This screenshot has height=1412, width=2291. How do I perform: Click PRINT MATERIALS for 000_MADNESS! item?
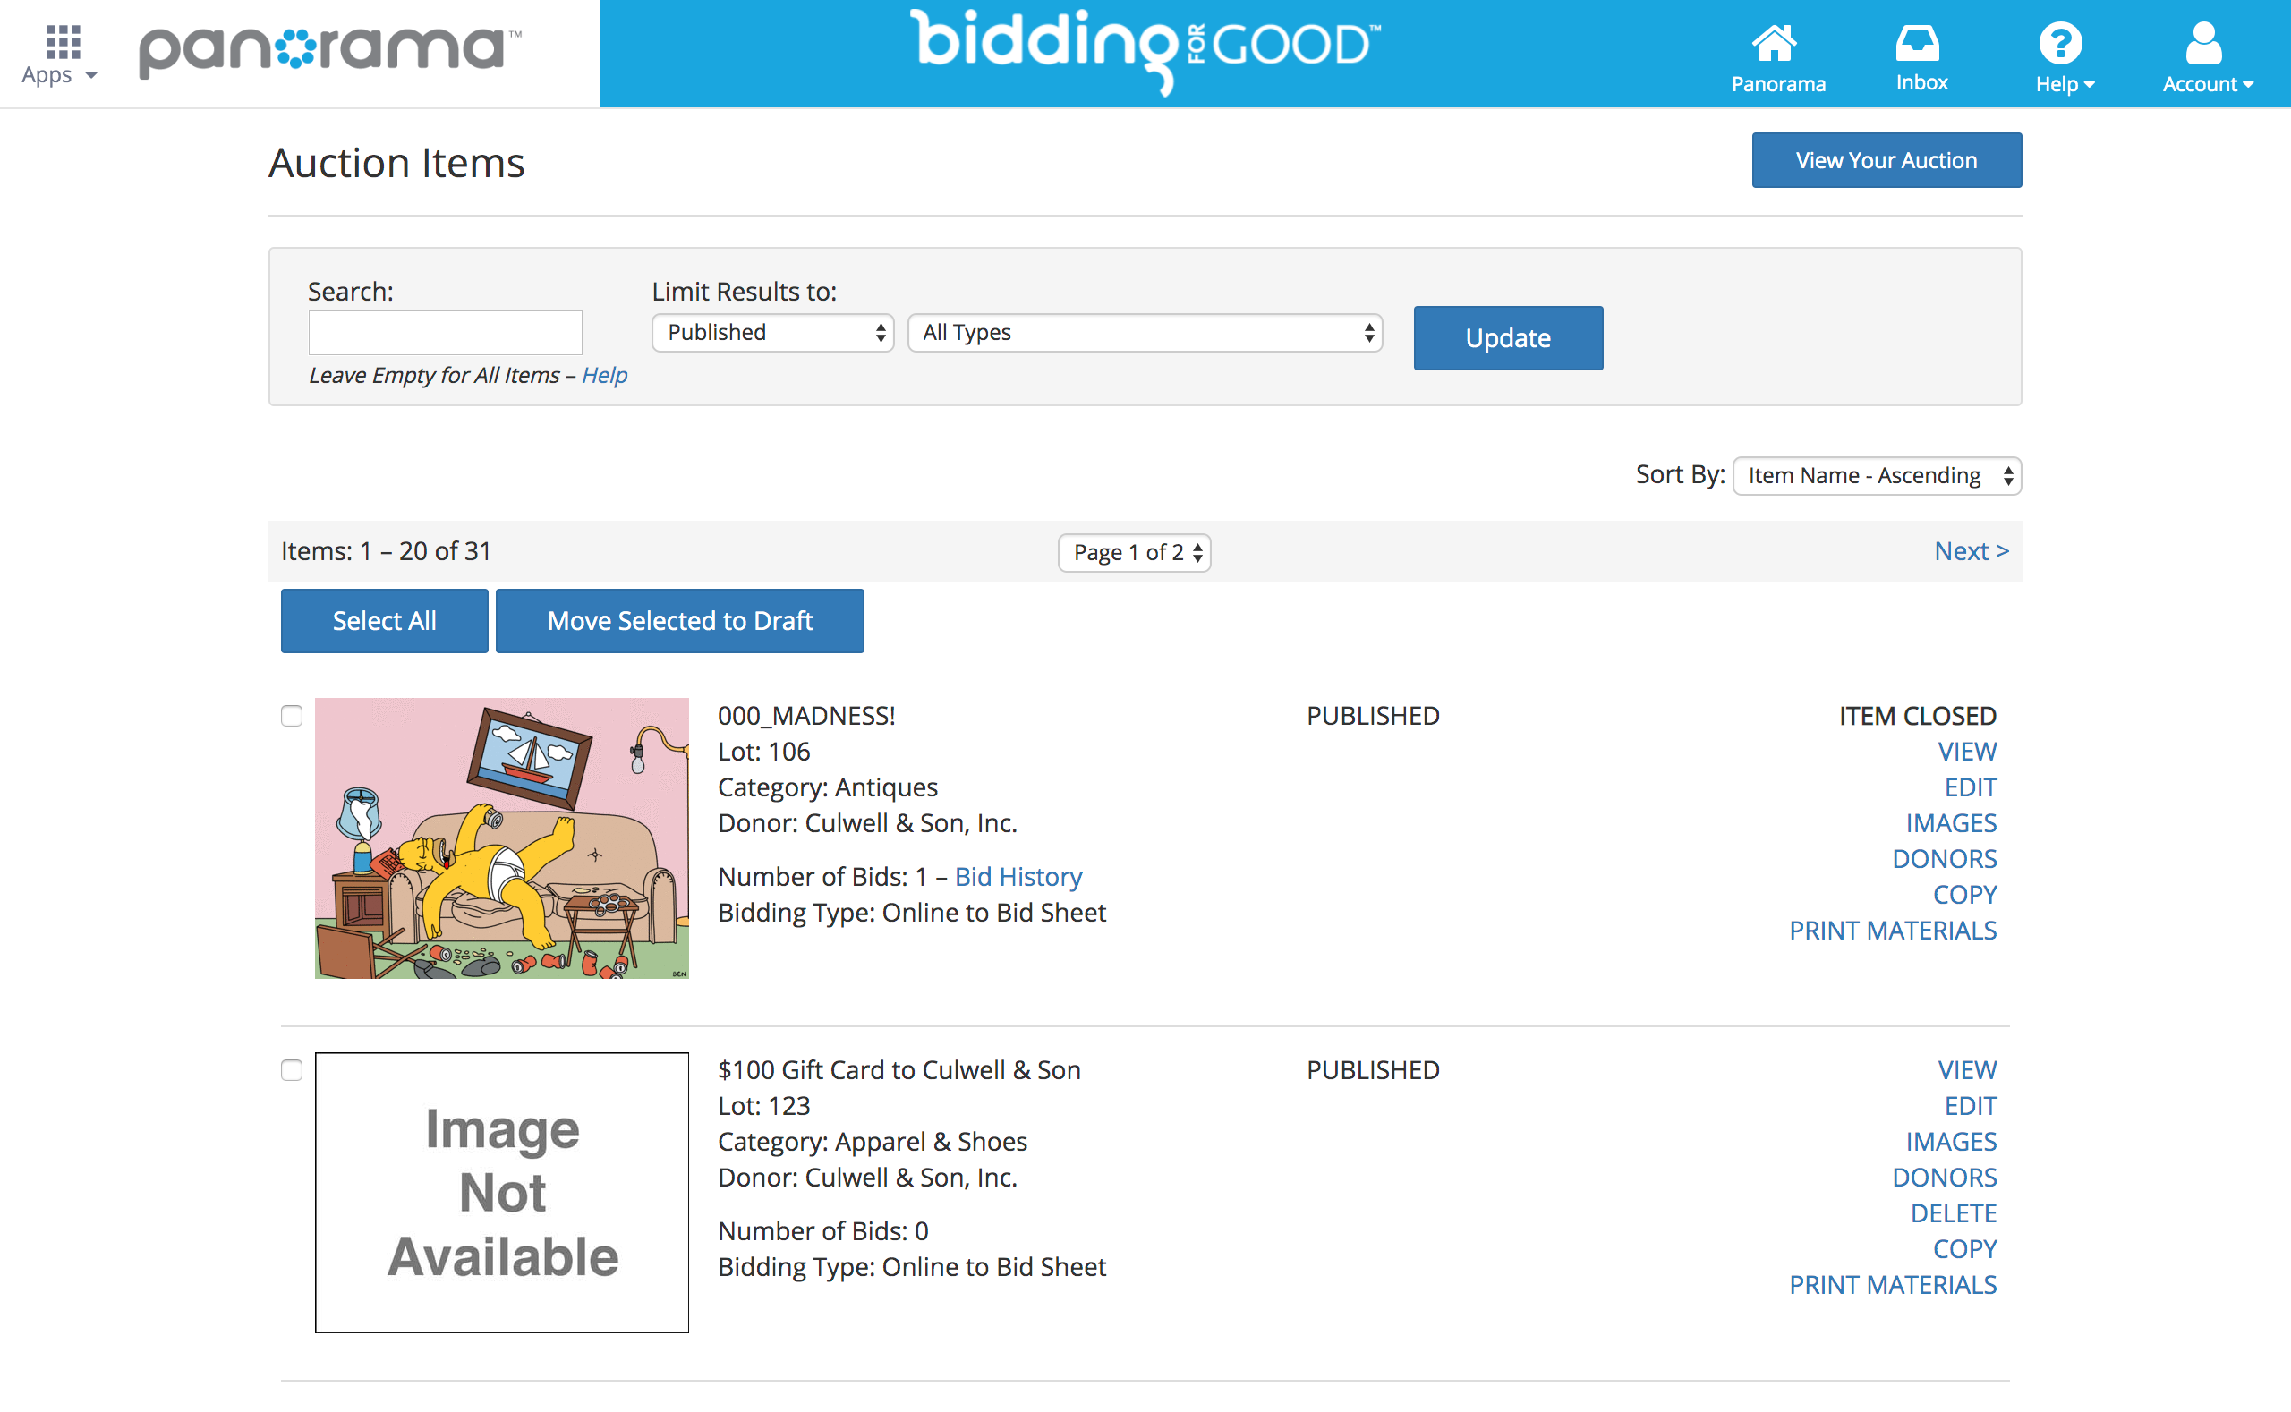[1892, 930]
